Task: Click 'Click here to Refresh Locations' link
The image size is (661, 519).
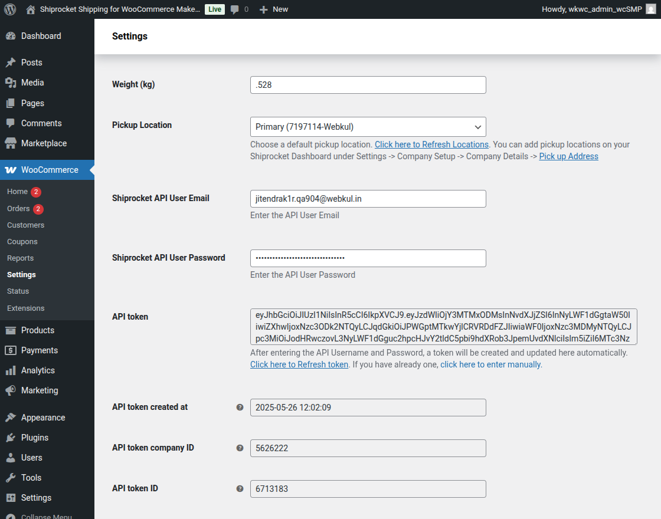Action: pyautogui.click(x=431, y=144)
